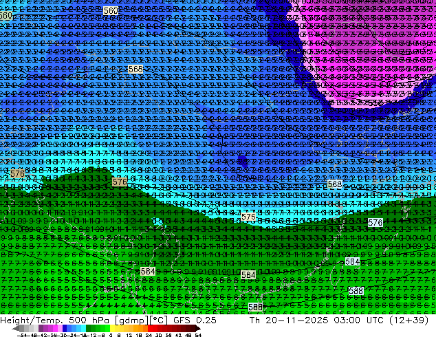Click the "GFS 0.25" model label
The image size is (436, 337).
coord(195,320)
